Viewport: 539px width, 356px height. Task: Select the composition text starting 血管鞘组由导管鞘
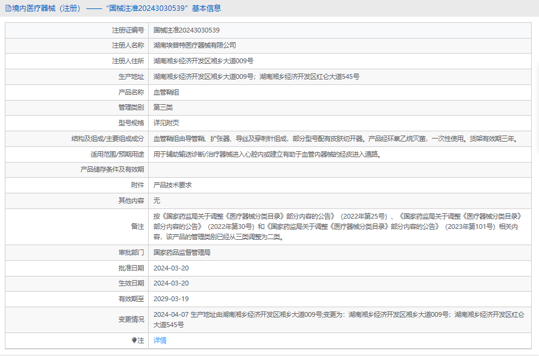[336, 139]
